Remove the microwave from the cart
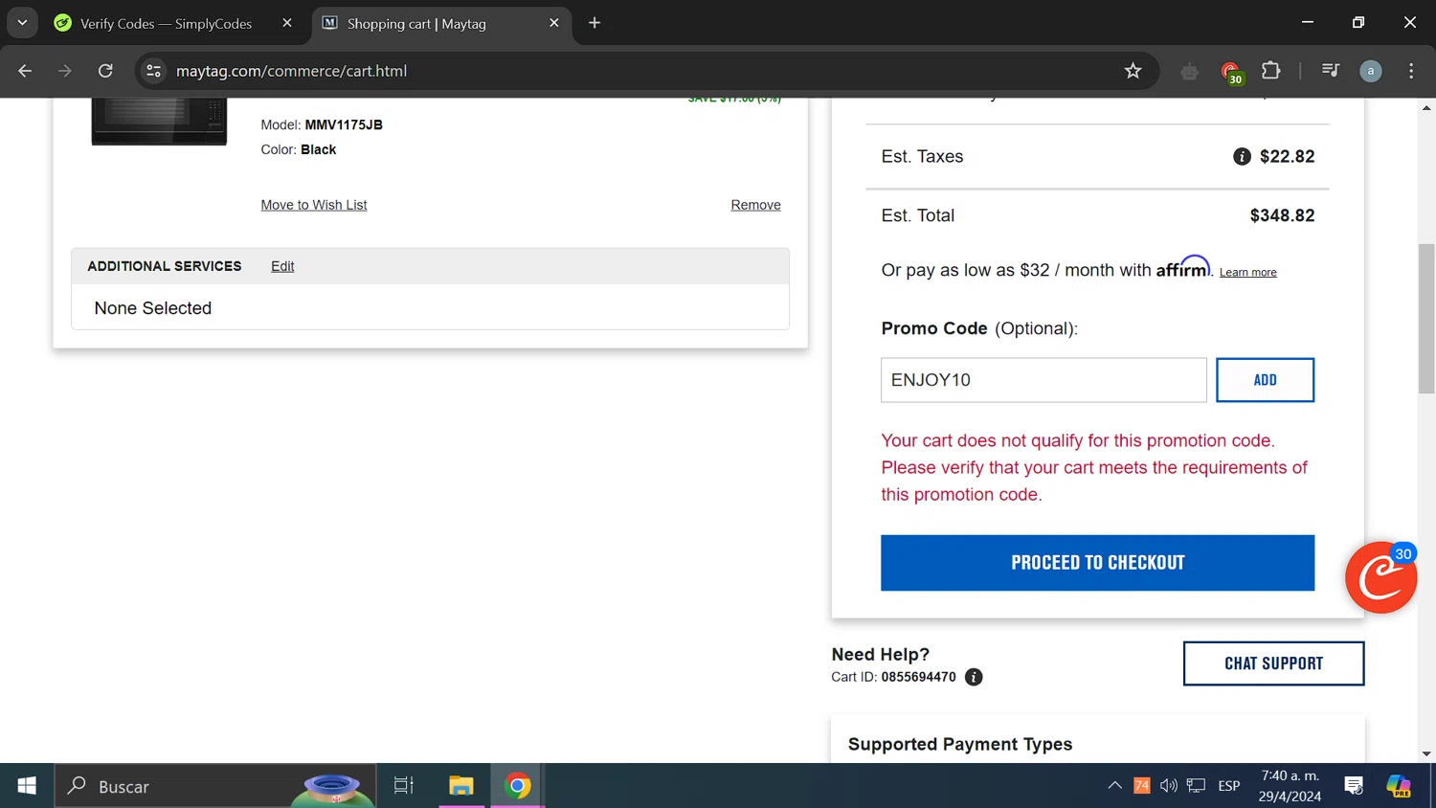The height and width of the screenshot is (808, 1436). tap(755, 205)
